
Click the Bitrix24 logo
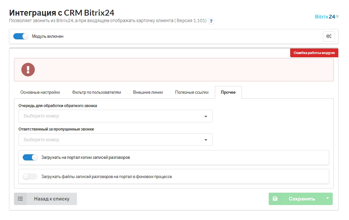click(327, 17)
